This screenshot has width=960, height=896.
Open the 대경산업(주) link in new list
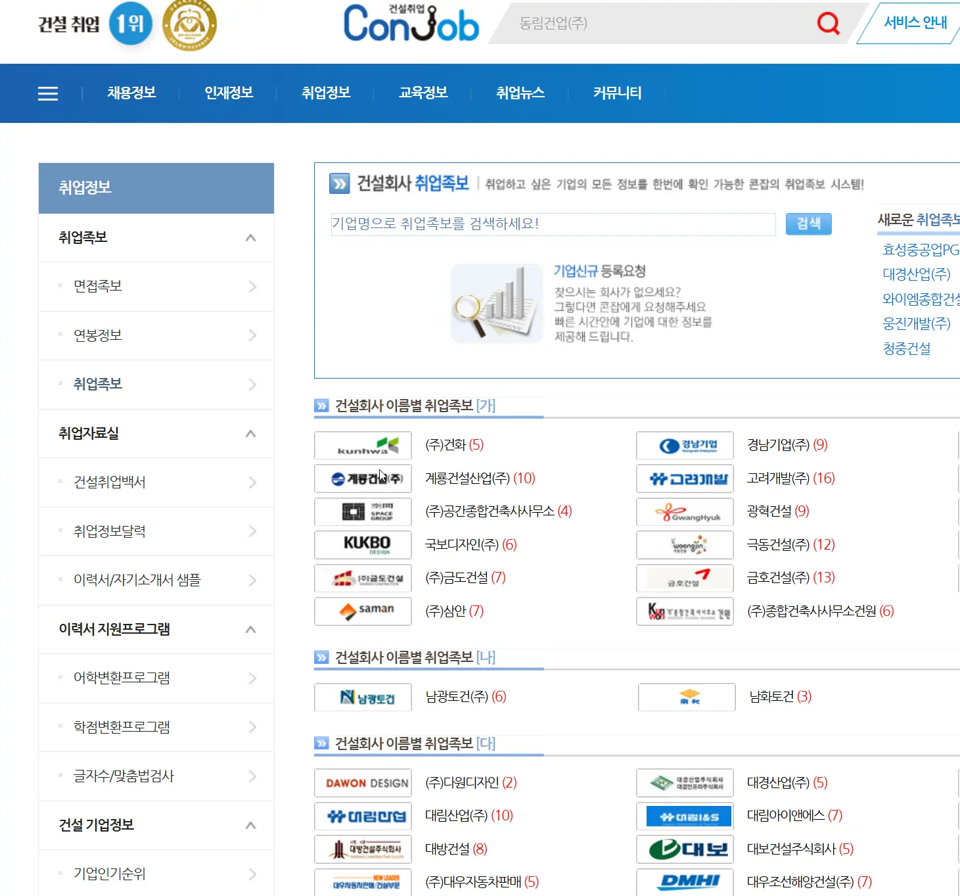[x=916, y=274]
